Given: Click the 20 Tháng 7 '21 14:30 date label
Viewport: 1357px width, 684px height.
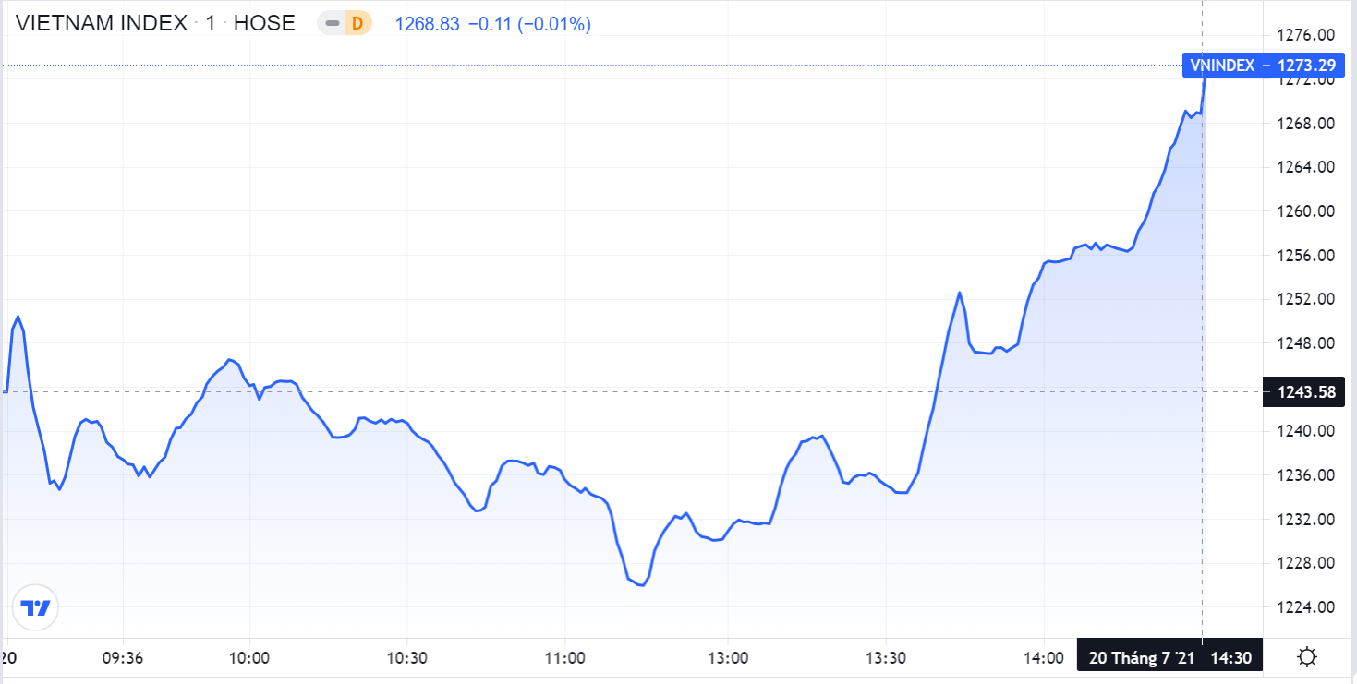Looking at the screenshot, I should 1170,658.
